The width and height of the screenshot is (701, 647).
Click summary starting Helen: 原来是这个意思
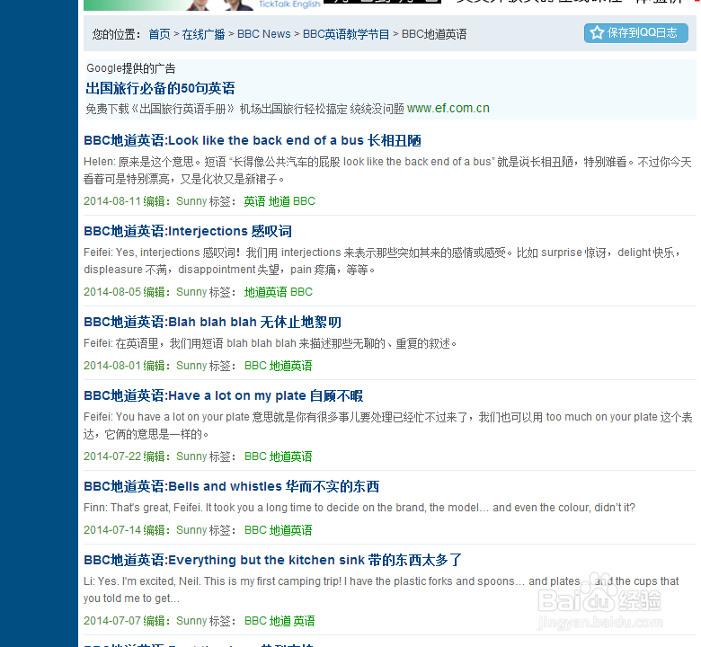(387, 171)
